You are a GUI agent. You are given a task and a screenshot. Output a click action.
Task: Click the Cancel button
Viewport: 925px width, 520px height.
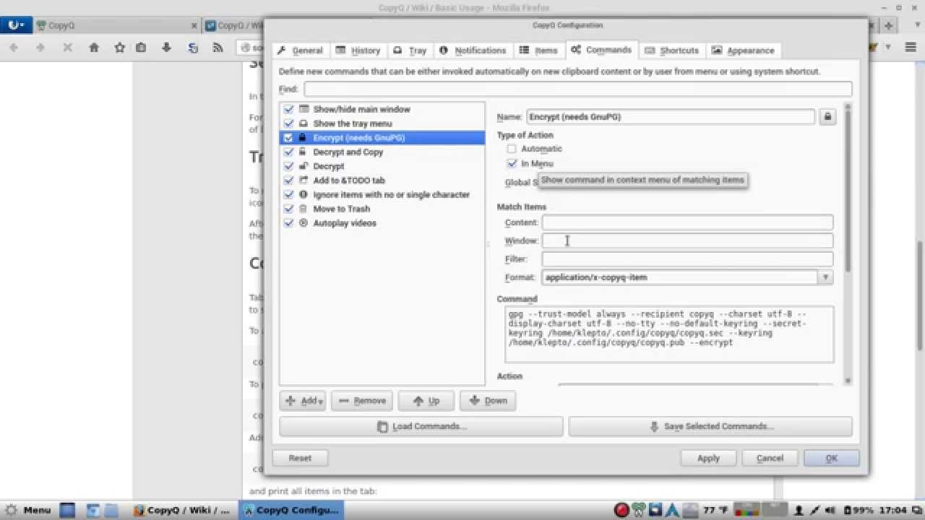point(770,458)
